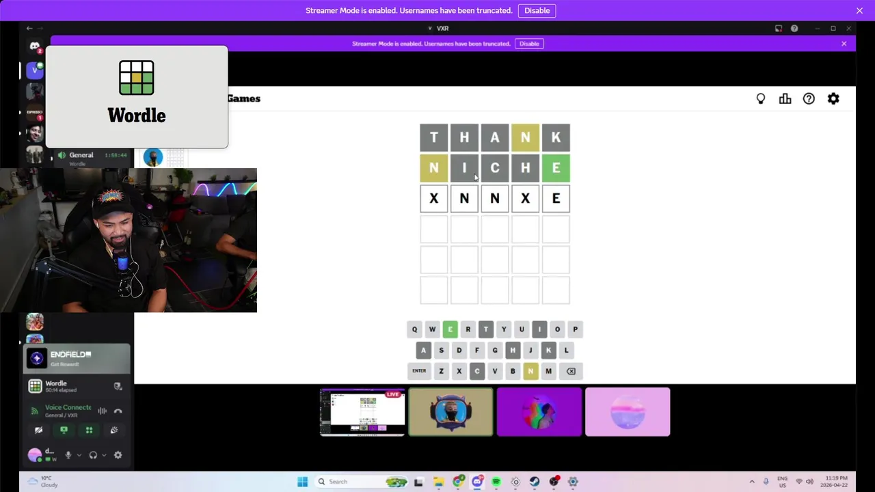Open own user avatar in Discord panel
Viewport: 875px width, 492px height.
[34, 455]
